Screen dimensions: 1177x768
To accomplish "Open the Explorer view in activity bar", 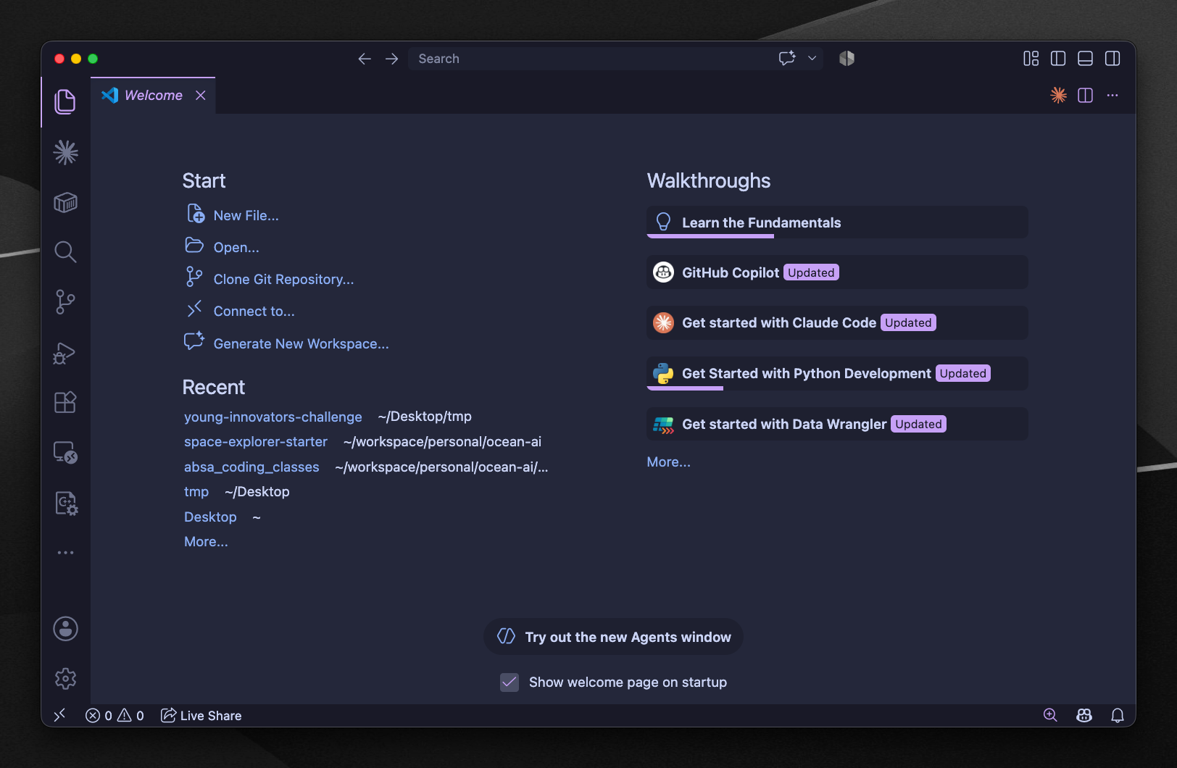I will 65,102.
